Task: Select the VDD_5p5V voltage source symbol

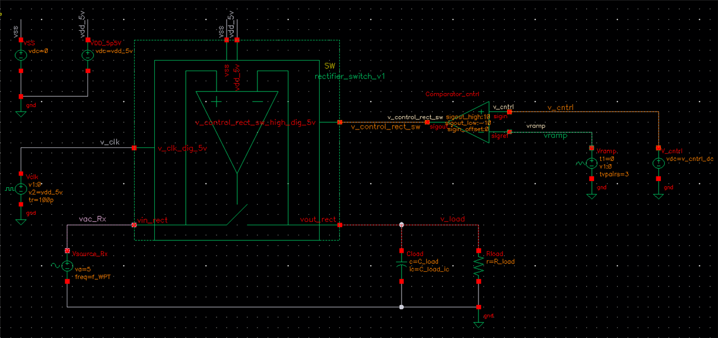Action: click(88, 55)
